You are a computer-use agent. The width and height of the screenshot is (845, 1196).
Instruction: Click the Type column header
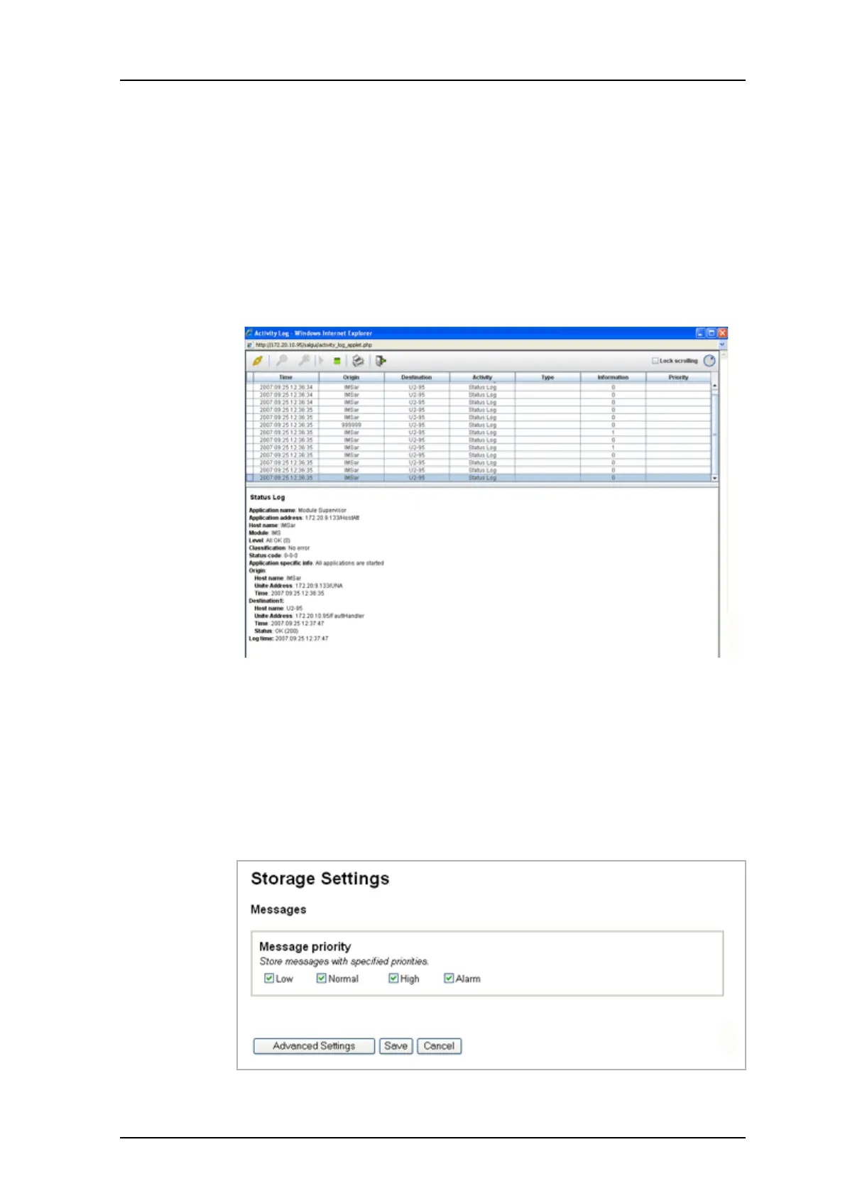(x=547, y=377)
